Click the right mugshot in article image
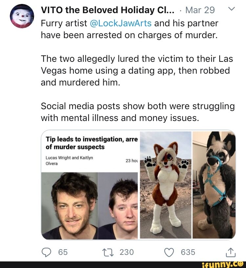Screen dimensions: 246x268 (118, 206)
